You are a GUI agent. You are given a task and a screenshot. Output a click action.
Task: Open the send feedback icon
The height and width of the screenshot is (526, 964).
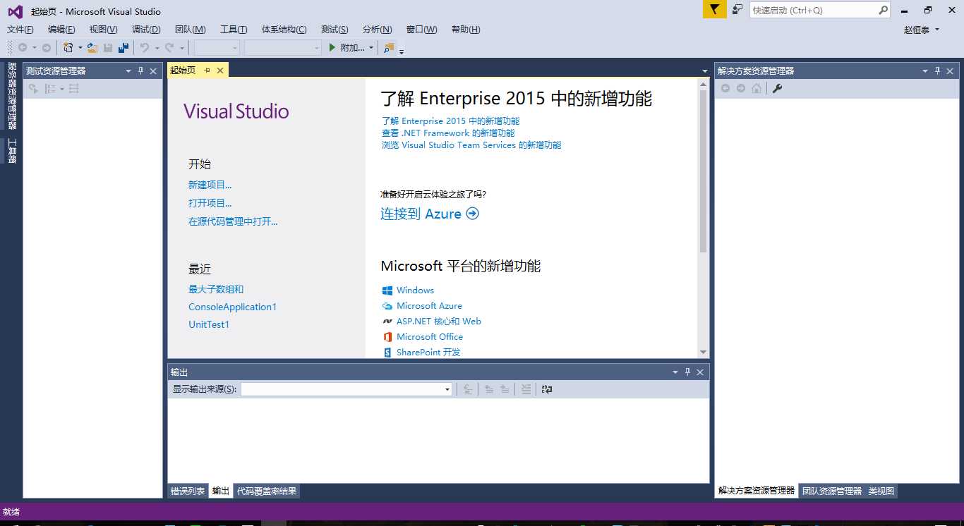pos(737,10)
